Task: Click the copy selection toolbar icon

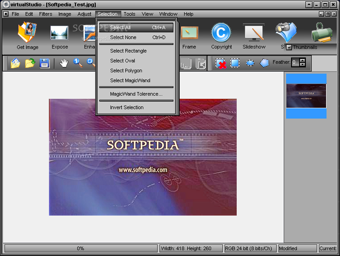Action: (186, 64)
